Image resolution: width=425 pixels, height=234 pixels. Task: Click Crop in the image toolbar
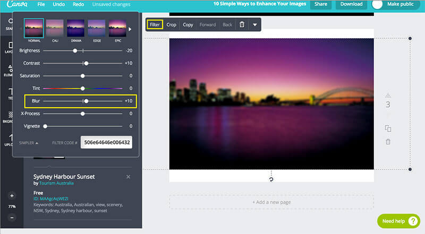coord(171,25)
